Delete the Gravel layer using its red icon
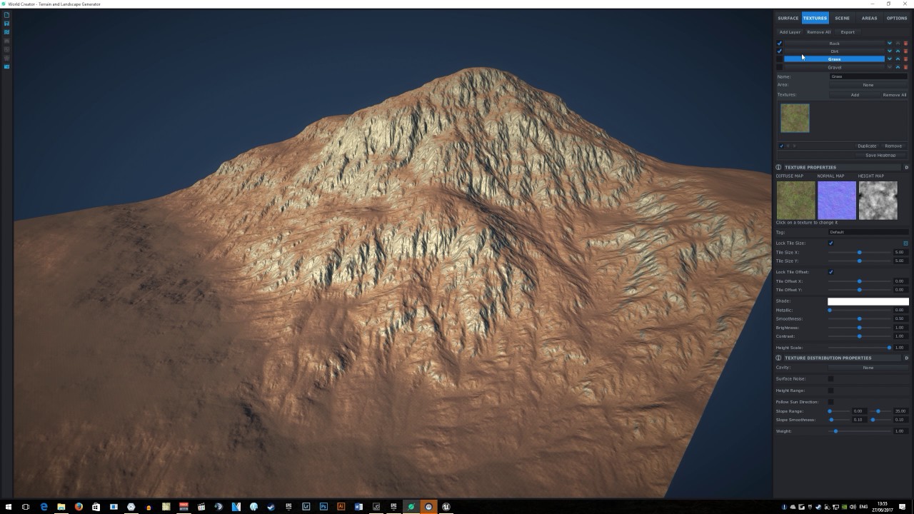Image resolution: width=914 pixels, height=514 pixels. [x=905, y=67]
